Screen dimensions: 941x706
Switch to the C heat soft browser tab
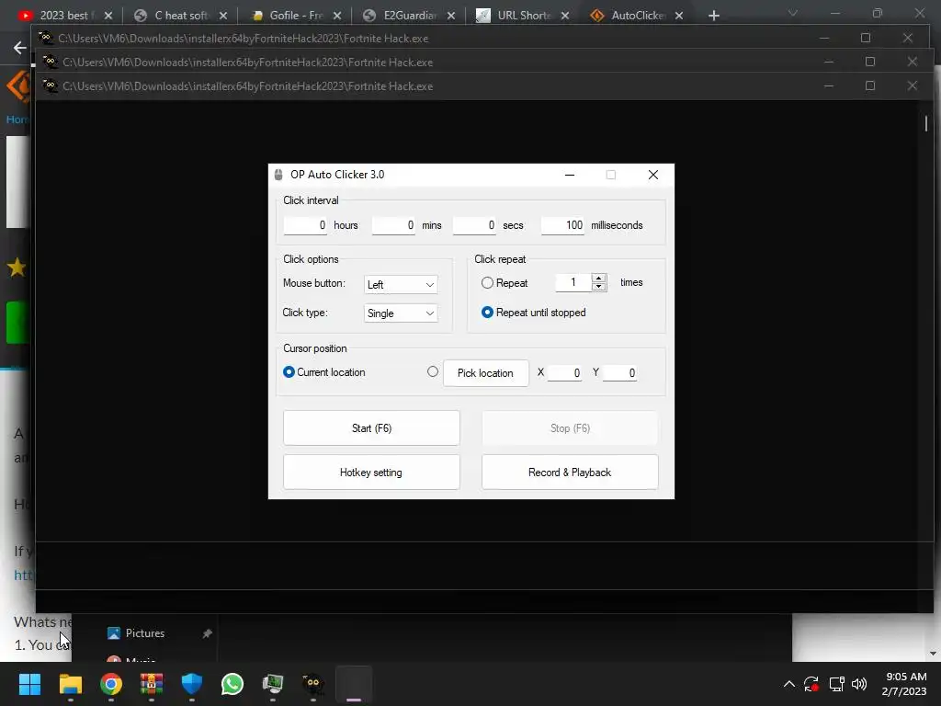(x=181, y=16)
